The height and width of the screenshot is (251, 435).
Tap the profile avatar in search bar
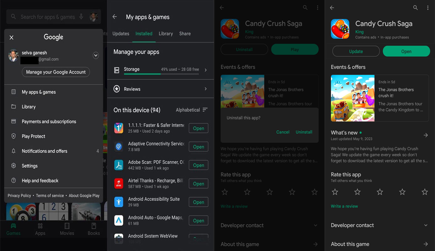coord(94,17)
